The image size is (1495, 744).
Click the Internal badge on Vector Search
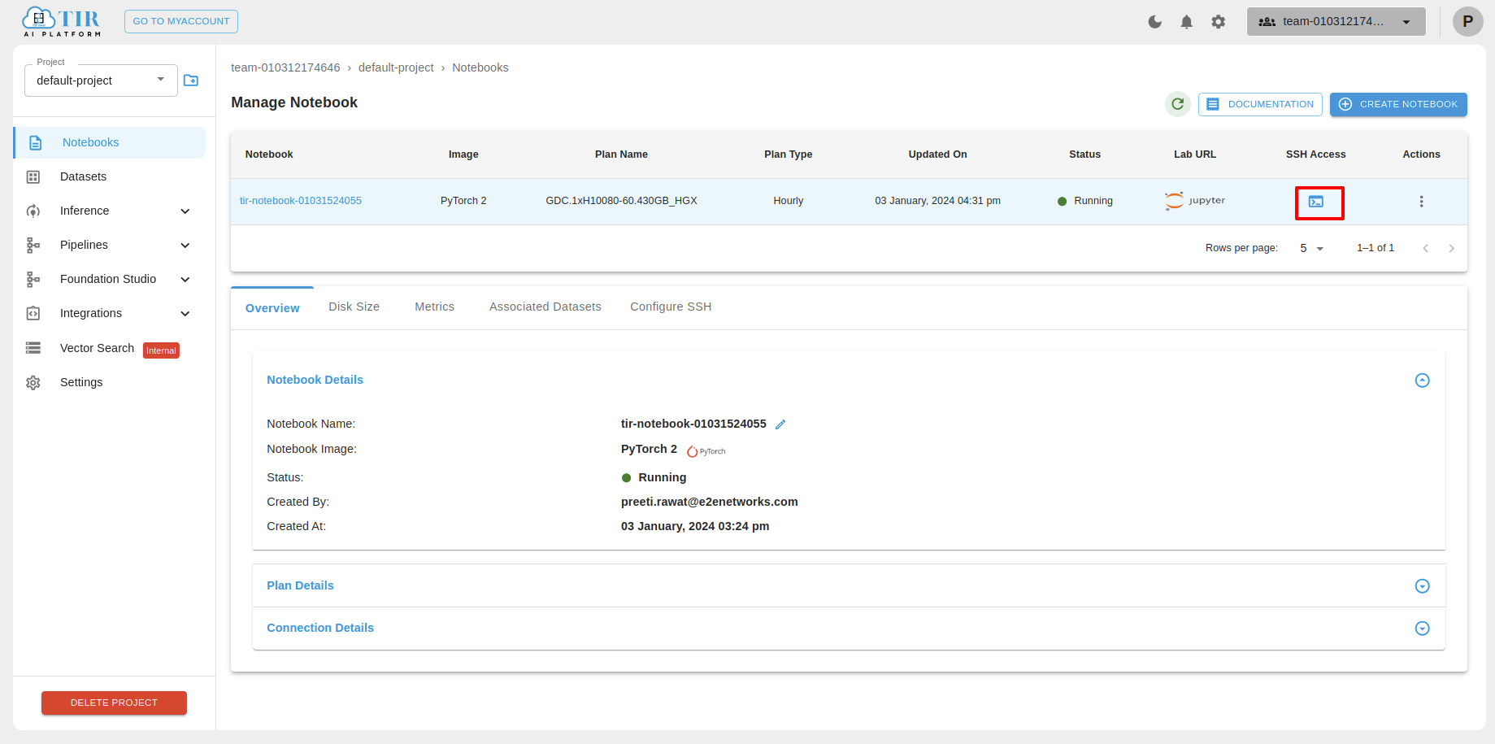(161, 350)
